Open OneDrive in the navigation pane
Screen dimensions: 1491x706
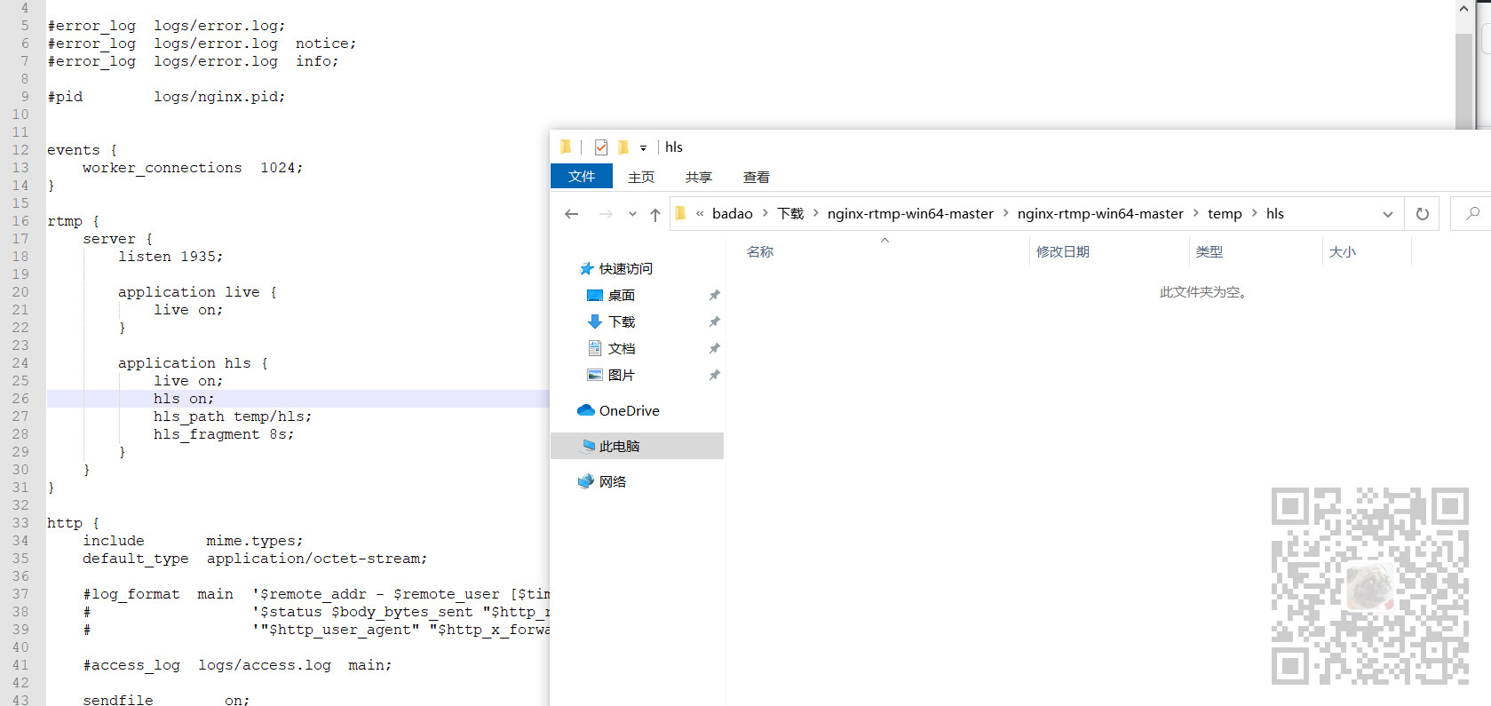(x=630, y=411)
